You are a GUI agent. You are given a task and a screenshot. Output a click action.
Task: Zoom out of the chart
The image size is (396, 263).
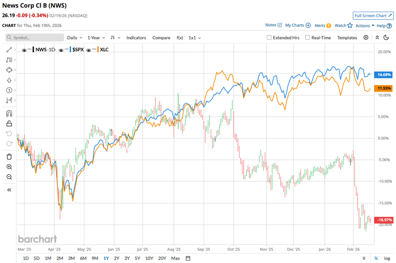(x=9, y=177)
